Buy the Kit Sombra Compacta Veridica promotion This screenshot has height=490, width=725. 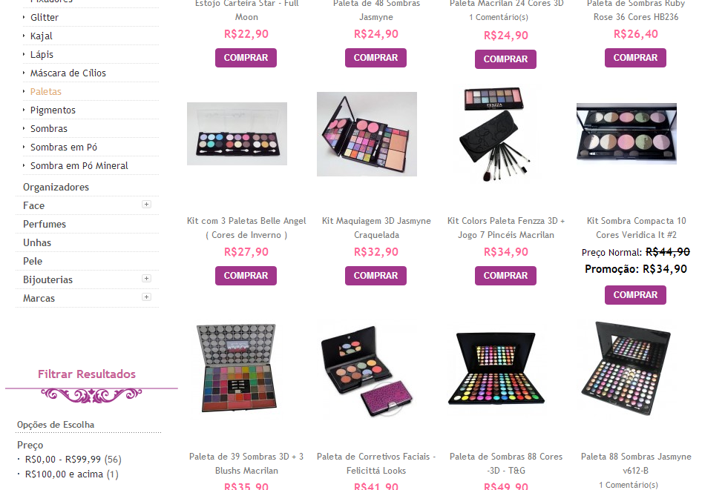click(635, 295)
